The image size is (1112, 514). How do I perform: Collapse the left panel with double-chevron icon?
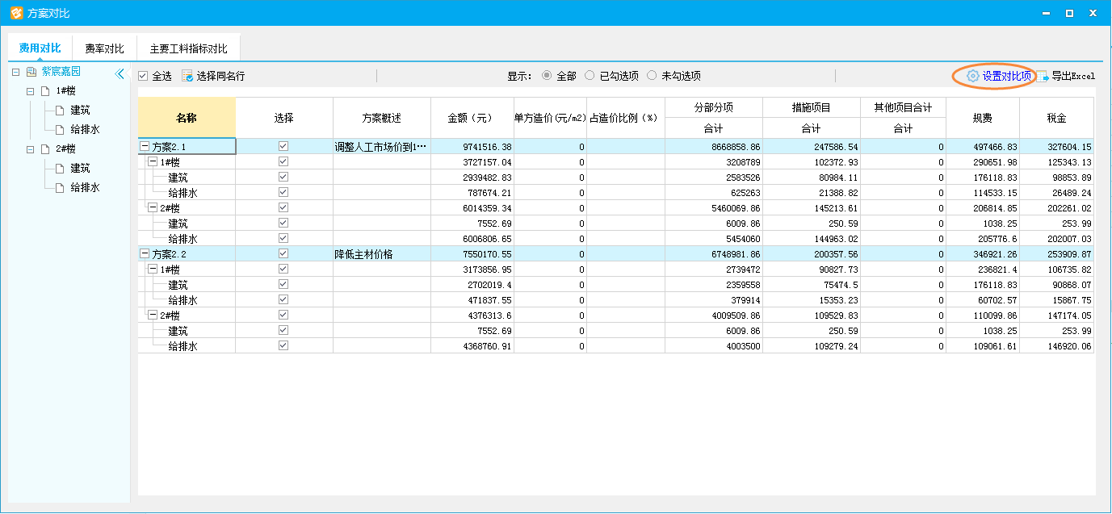tap(120, 73)
